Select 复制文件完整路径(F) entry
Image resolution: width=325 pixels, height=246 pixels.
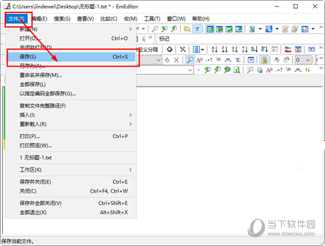pos(71,106)
